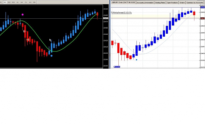Open the Open Positions tab
Viewport: 205px width, 124px height.
pos(172,3)
